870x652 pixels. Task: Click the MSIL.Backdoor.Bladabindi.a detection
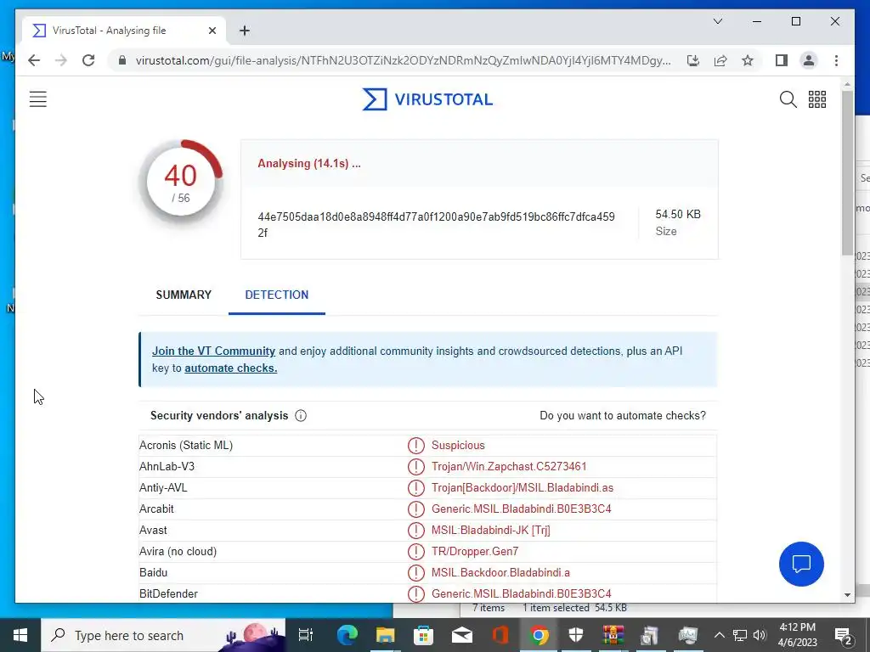point(500,573)
